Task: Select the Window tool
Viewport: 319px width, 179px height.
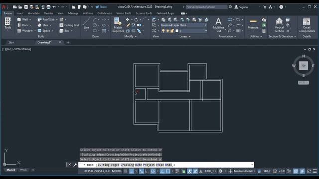Action: [25, 31]
